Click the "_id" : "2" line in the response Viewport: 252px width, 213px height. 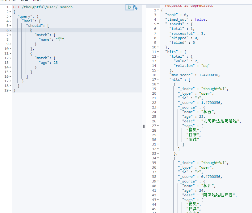[191, 172]
